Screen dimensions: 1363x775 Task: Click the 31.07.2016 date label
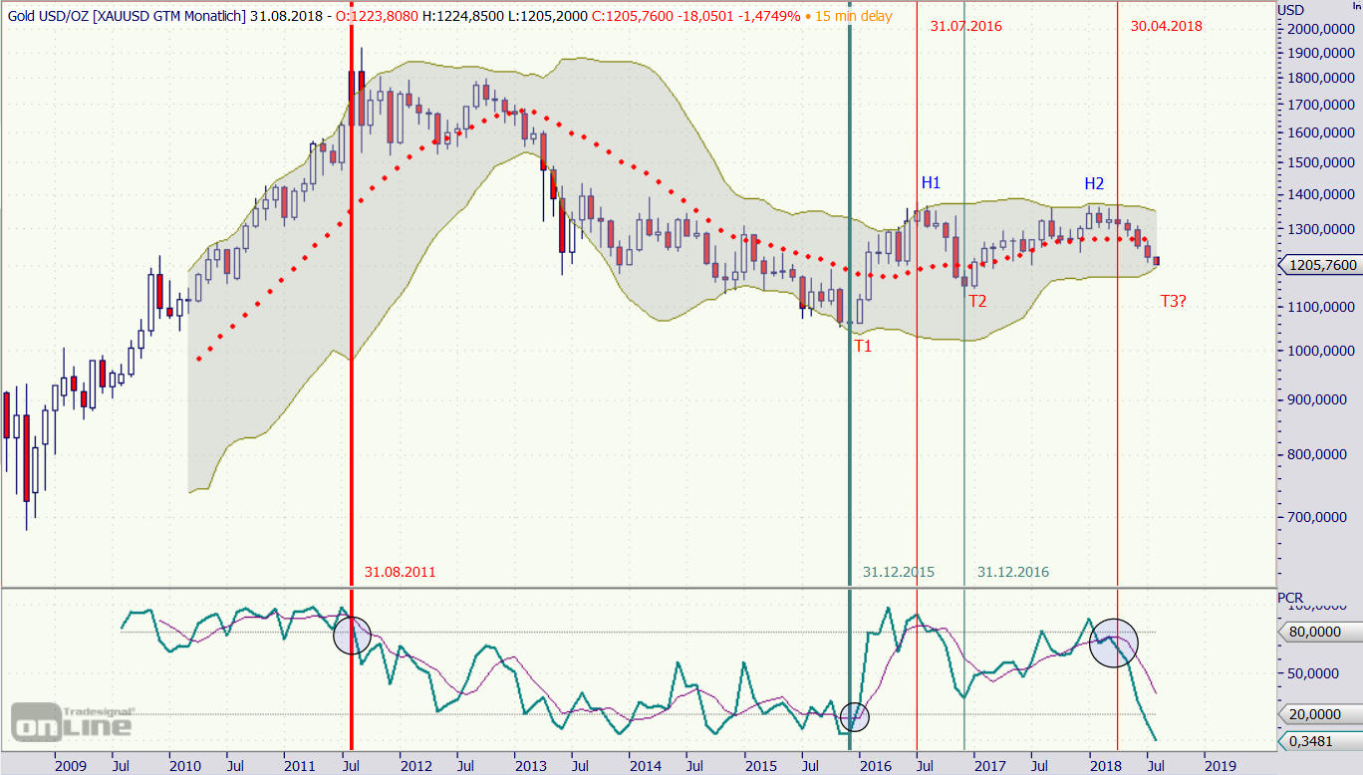pyautogui.click(x=965, y=27)
